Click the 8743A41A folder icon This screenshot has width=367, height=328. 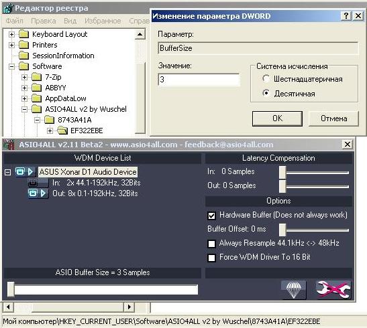point(49,120)
